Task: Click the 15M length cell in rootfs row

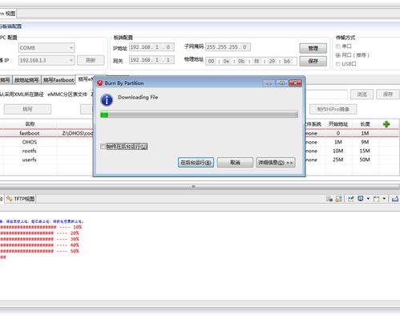Action: (365, 151)
